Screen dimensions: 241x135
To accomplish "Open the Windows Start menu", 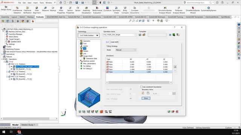I will 4,132.
